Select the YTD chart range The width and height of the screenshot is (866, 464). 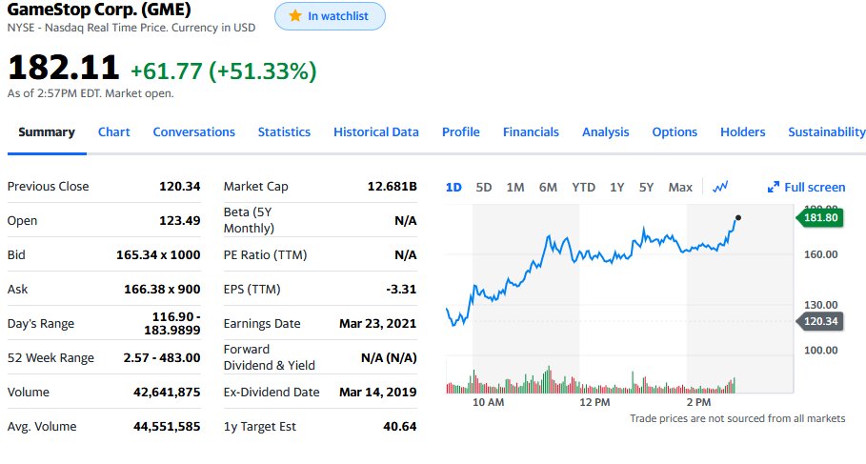click(583, 188)
